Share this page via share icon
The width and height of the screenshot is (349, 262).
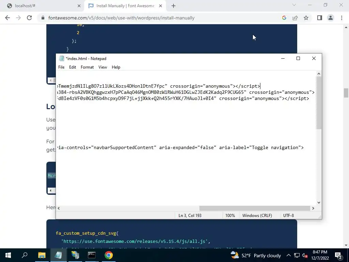[x=295, y=18]
